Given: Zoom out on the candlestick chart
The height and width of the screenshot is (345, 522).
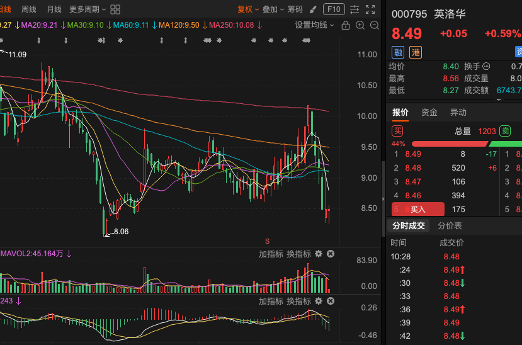Looking at the screenshot, I should [x=375, y=25].
